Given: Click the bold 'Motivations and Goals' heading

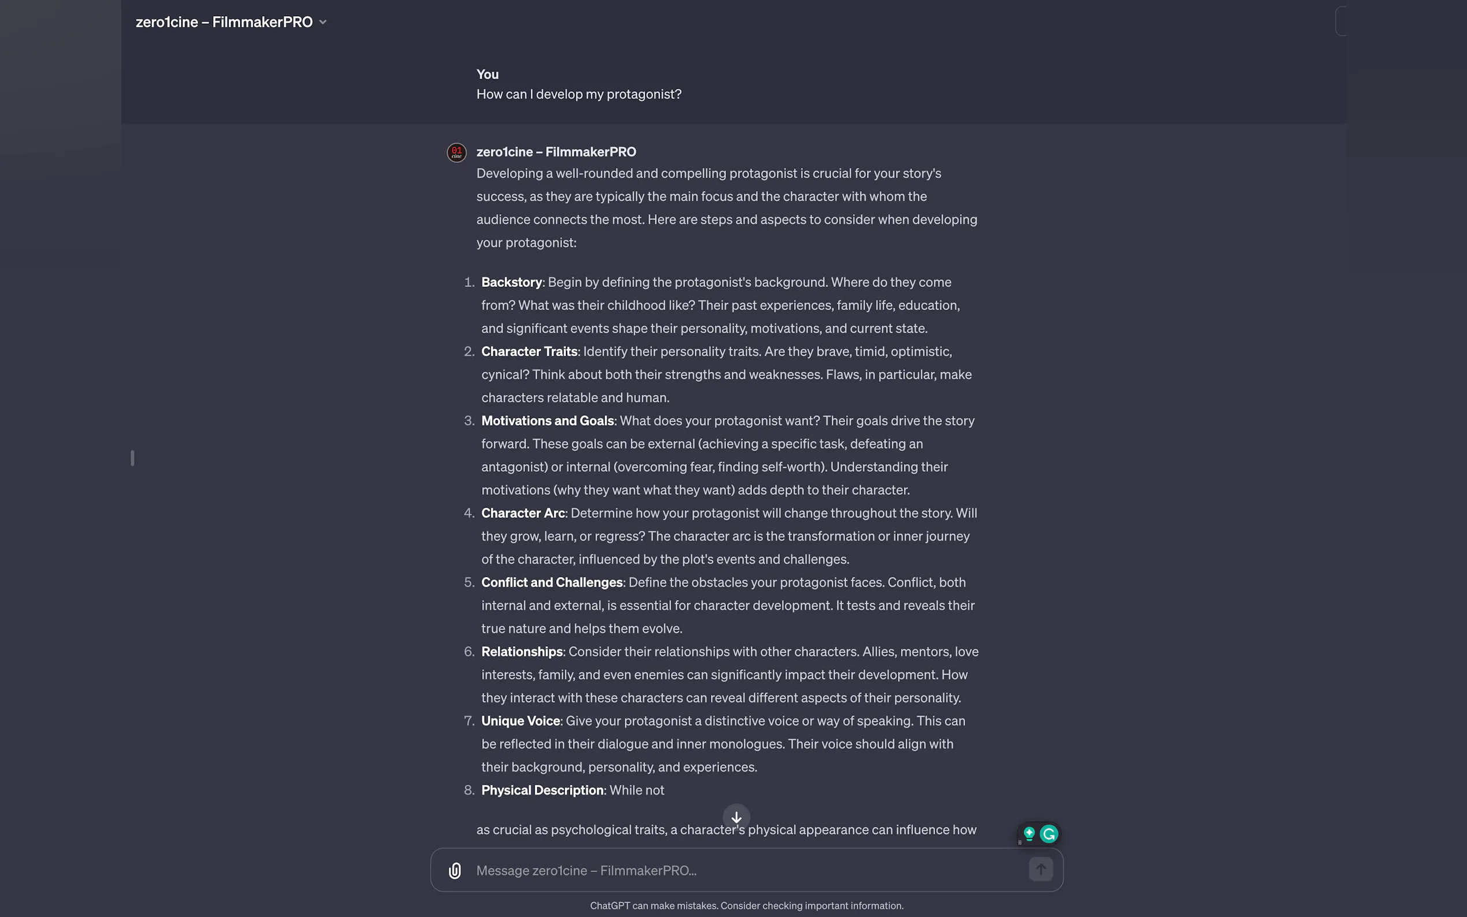Looking at the screenshot, I should [548, 421].
